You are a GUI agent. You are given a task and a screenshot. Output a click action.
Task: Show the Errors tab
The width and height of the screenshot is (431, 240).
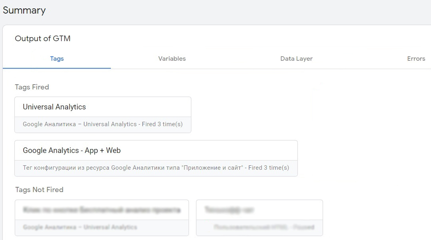416,59
